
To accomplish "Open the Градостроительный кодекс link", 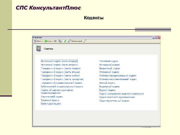I will 114,101.
